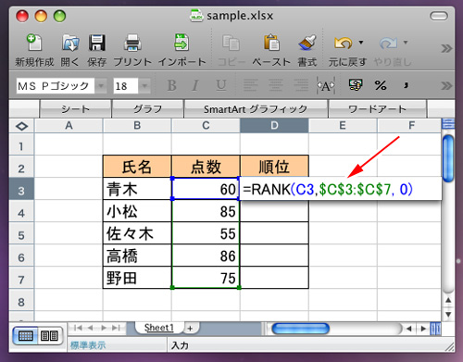Open the font size 18 dropdown
The width and height of the screenshot is (463, 362).
(144, 86)
